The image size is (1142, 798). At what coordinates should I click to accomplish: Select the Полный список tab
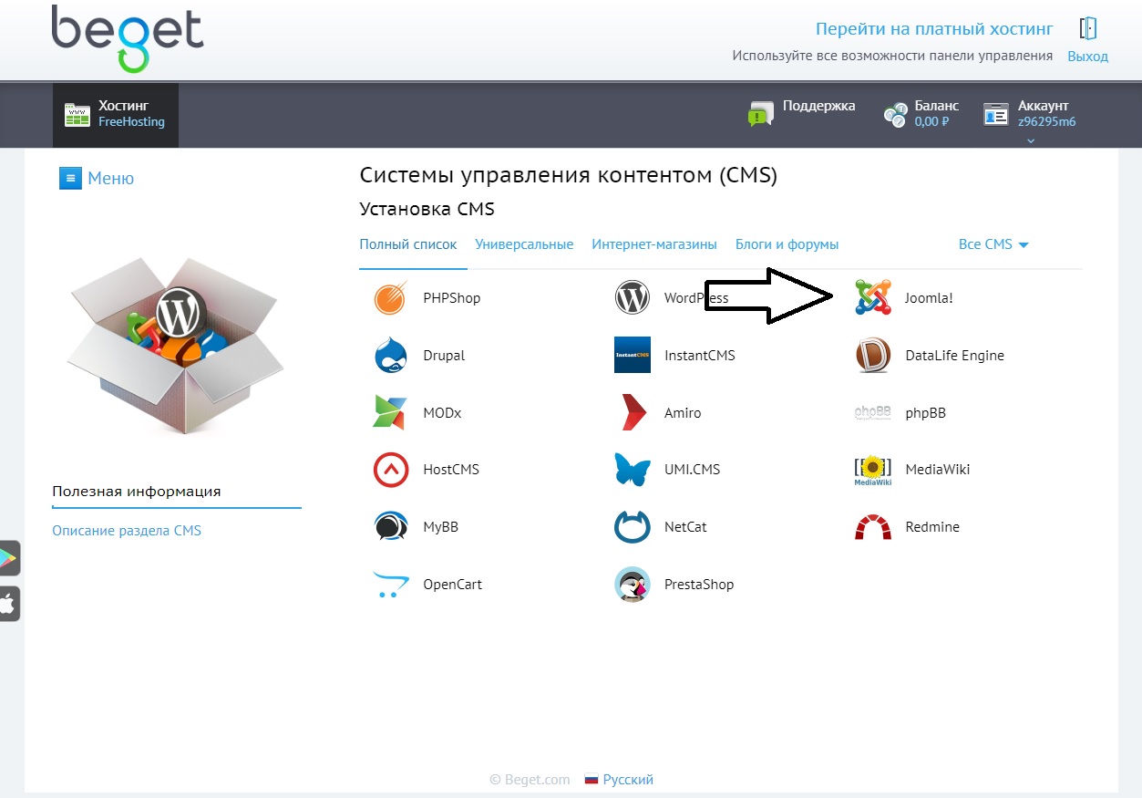coord(408,244)
